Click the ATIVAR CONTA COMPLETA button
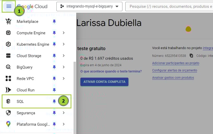 point(104,82)
